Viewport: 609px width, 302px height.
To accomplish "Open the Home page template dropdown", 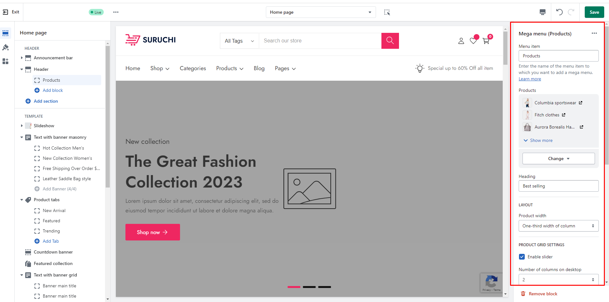I will 320,12.
